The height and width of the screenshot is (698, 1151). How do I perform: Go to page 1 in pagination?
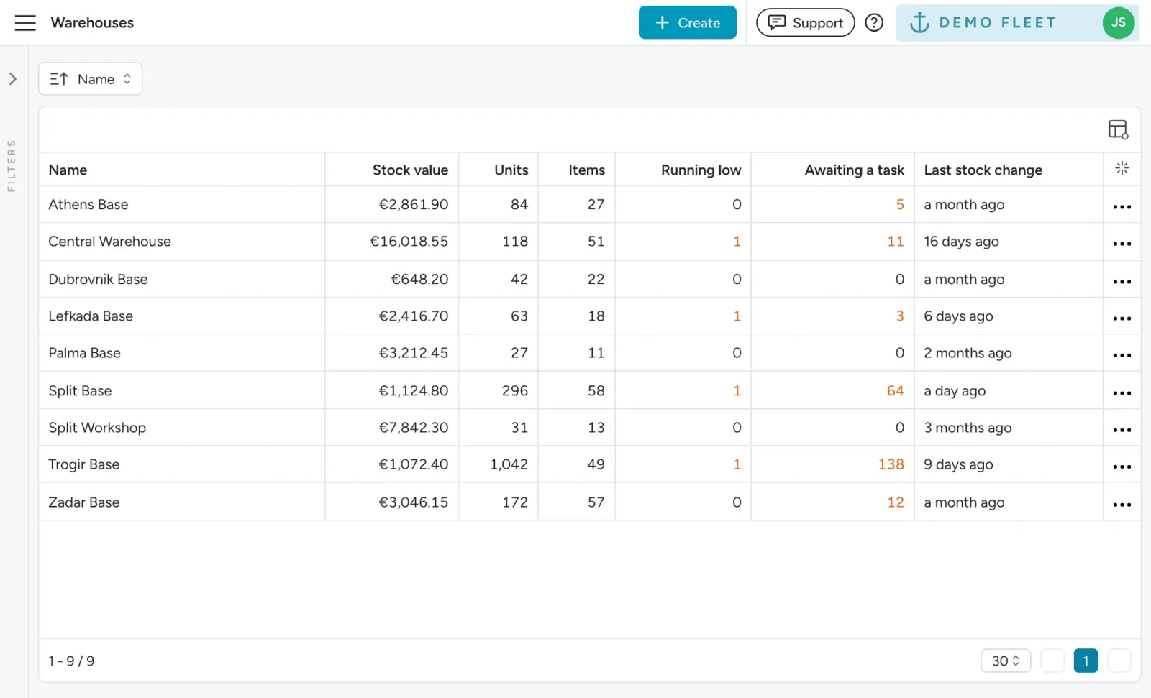[1085, 661]
